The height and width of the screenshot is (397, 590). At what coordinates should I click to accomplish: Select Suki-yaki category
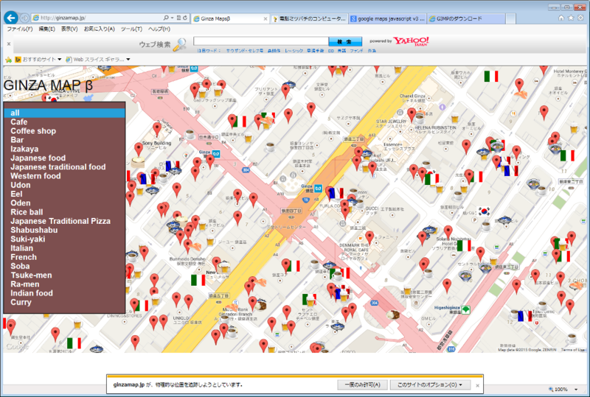(x=64, y=239)
